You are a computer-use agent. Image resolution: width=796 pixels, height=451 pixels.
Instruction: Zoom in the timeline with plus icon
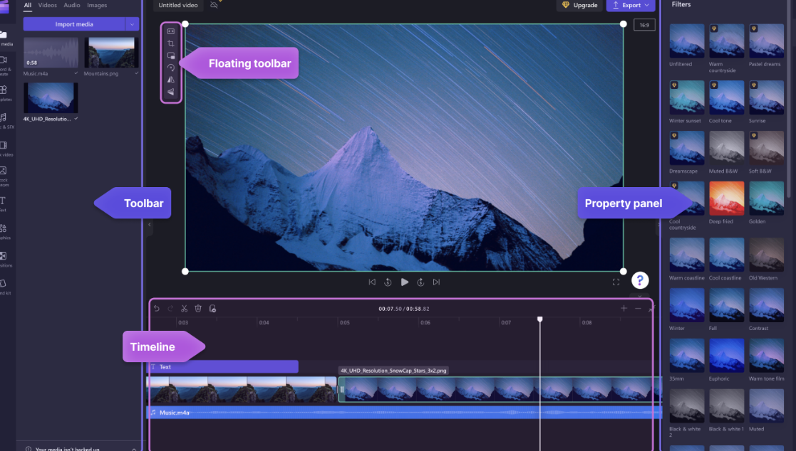(624, 309)
